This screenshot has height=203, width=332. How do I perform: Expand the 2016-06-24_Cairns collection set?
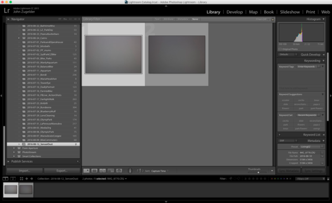(19, 38)
